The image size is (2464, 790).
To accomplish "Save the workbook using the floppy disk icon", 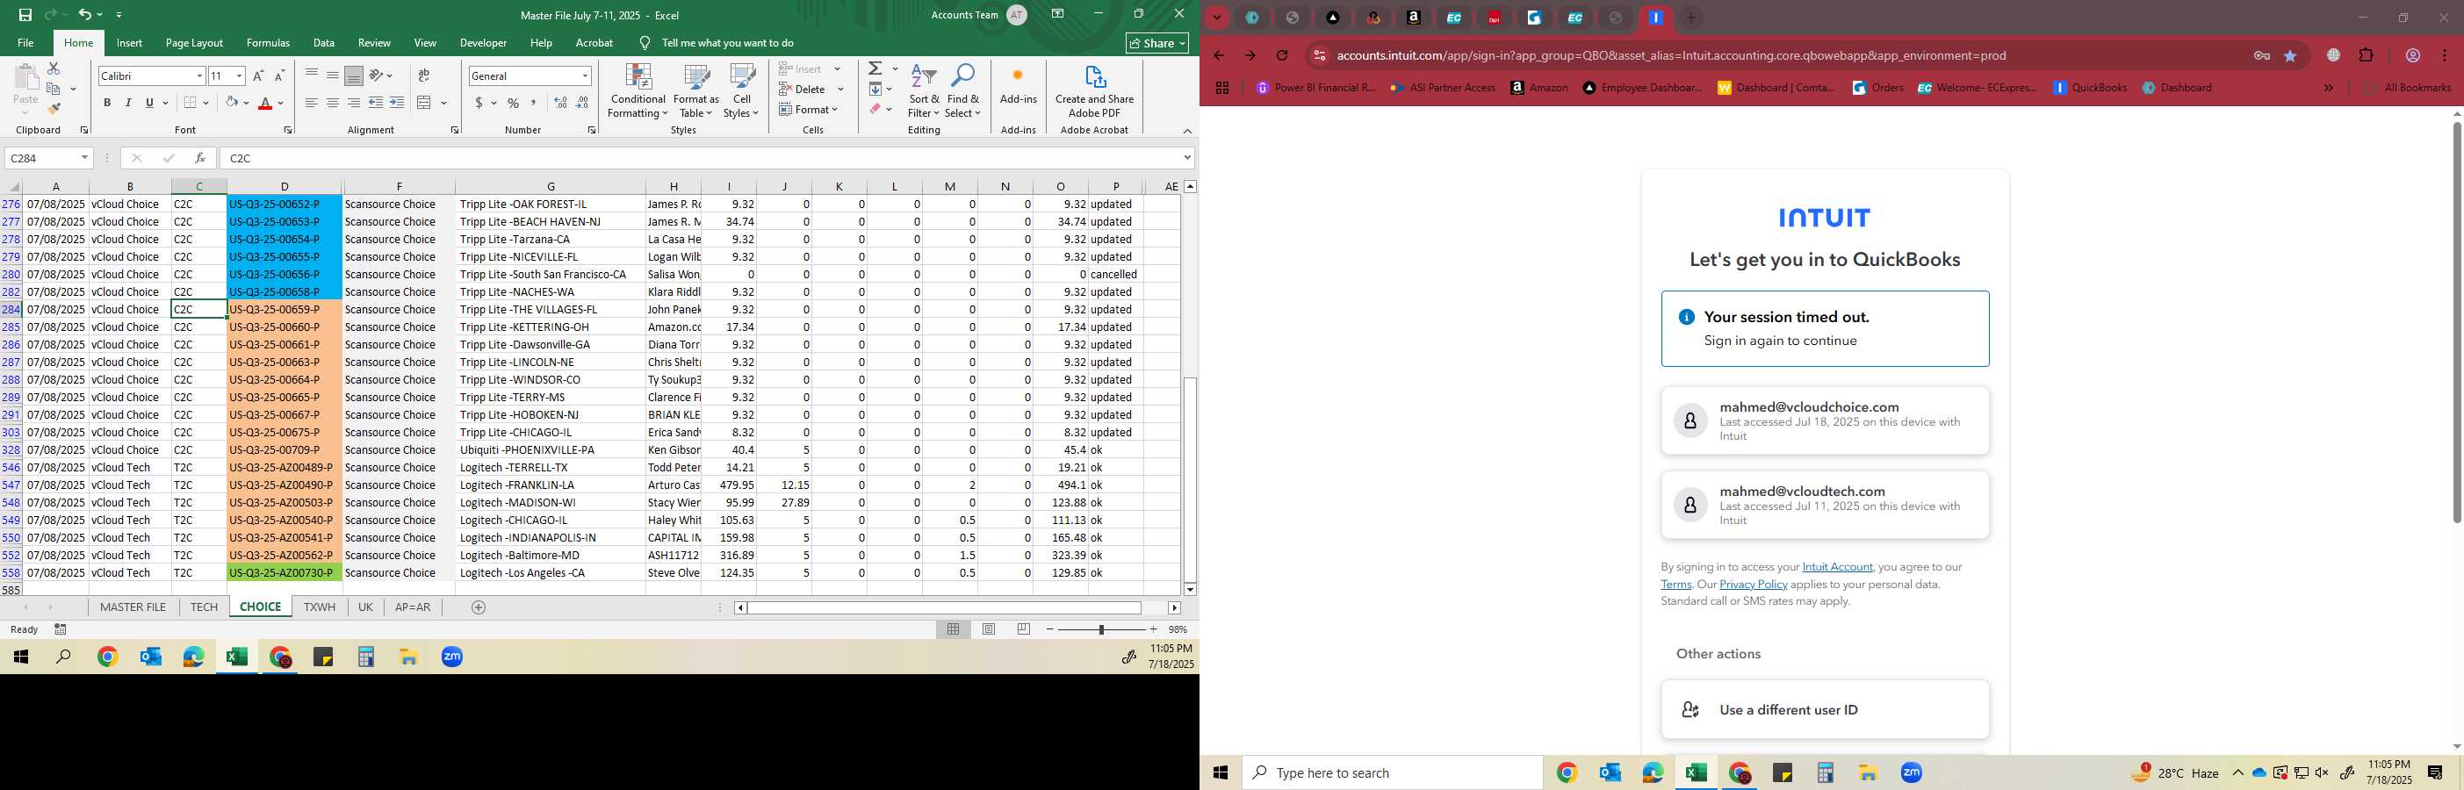I will 25,14.
